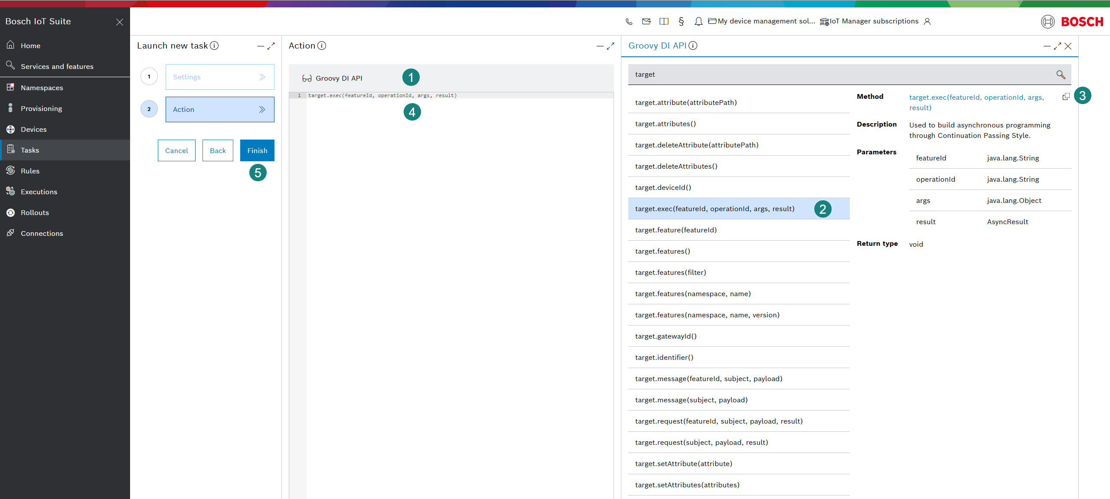Select target.request(featureId, subject, payload, result)

739,421
